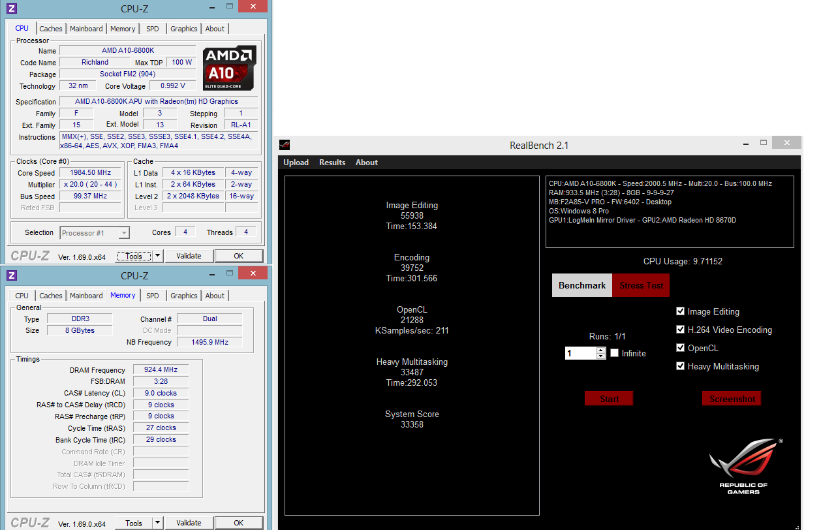Click the CPU-Z app icon in the Memory window title bar

12,275
